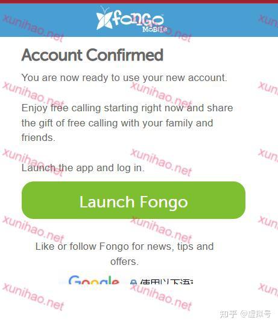Click the word 'offers.' near the bottom
The width and height of the screenshot is (278, 326).
(124, 261)
